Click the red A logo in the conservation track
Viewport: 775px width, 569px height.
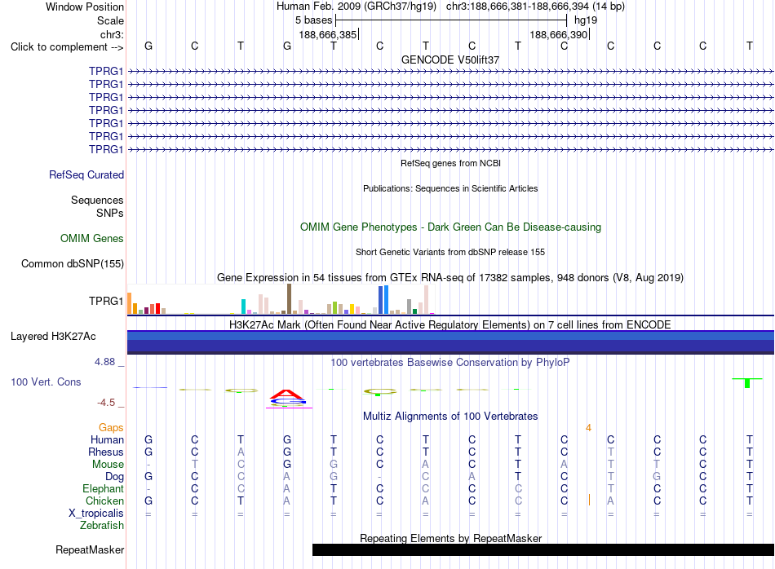click(286, 395)
